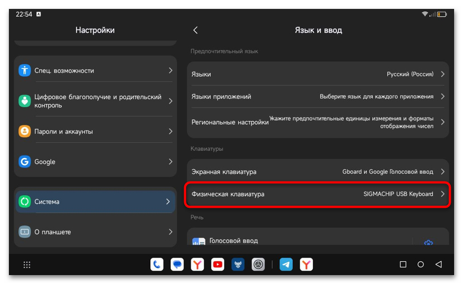Viewport: 463px width, 284px height.
Task: Tap the keyboard indicator icon beside clock
Action: coord(39,14)
